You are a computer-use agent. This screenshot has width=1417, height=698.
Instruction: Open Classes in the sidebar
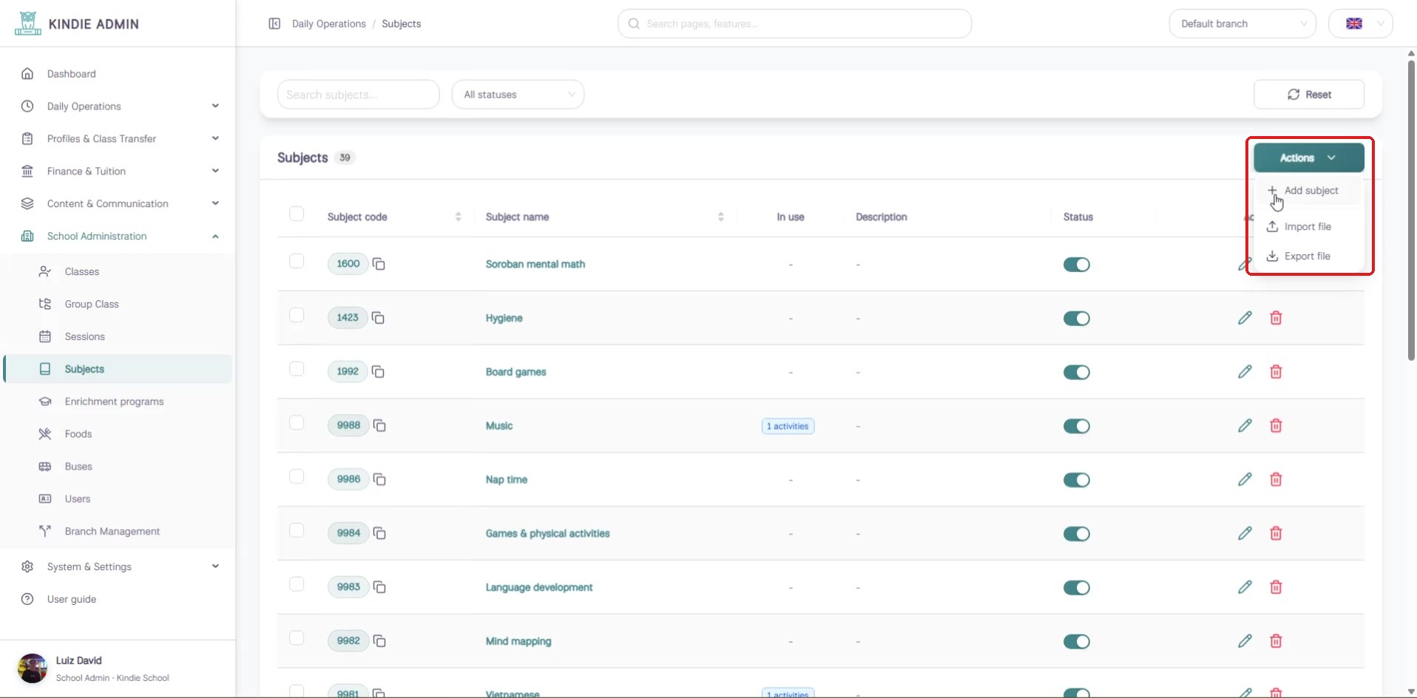click(81, 272)
